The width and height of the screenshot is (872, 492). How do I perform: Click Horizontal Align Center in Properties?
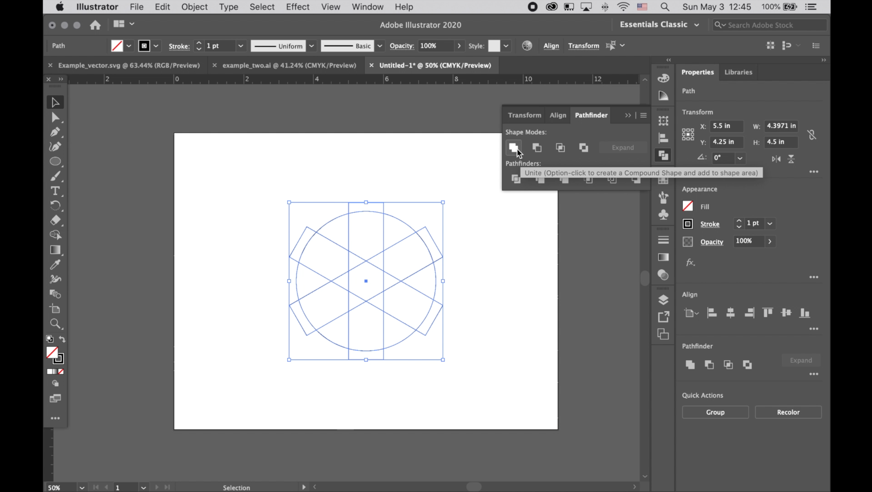tap(730, 313)
